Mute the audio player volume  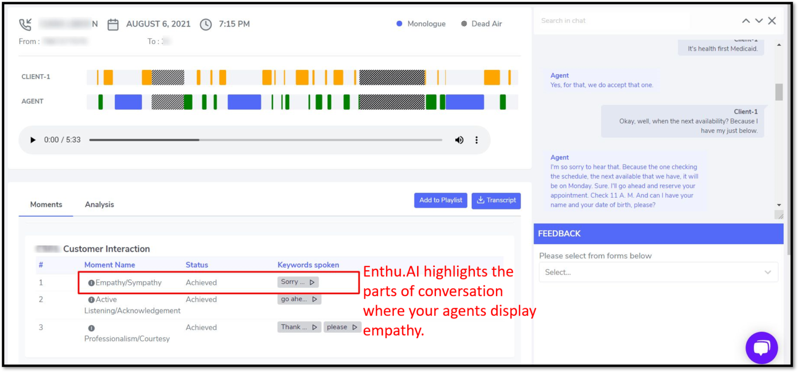459,140
